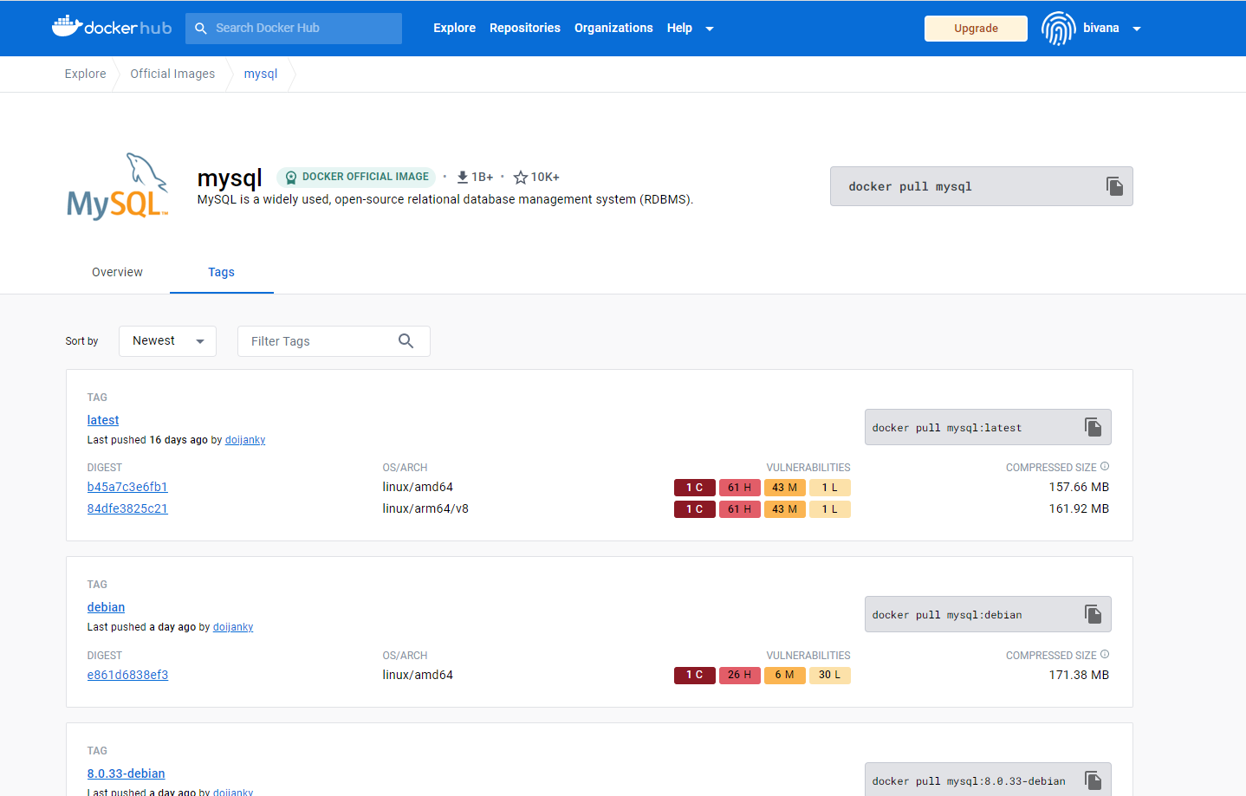
Task: Switch to the Overview tab
Action: pyautogui.click(x=118, y=272)
